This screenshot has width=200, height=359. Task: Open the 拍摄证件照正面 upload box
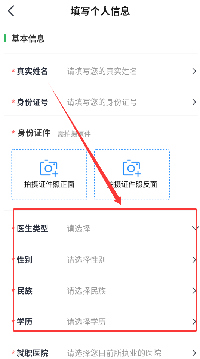[x=49, y=175]
